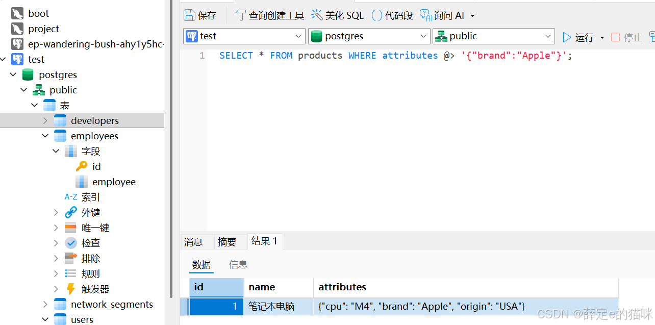Click the network_segments table icon
655x325 pixels.
60,305
